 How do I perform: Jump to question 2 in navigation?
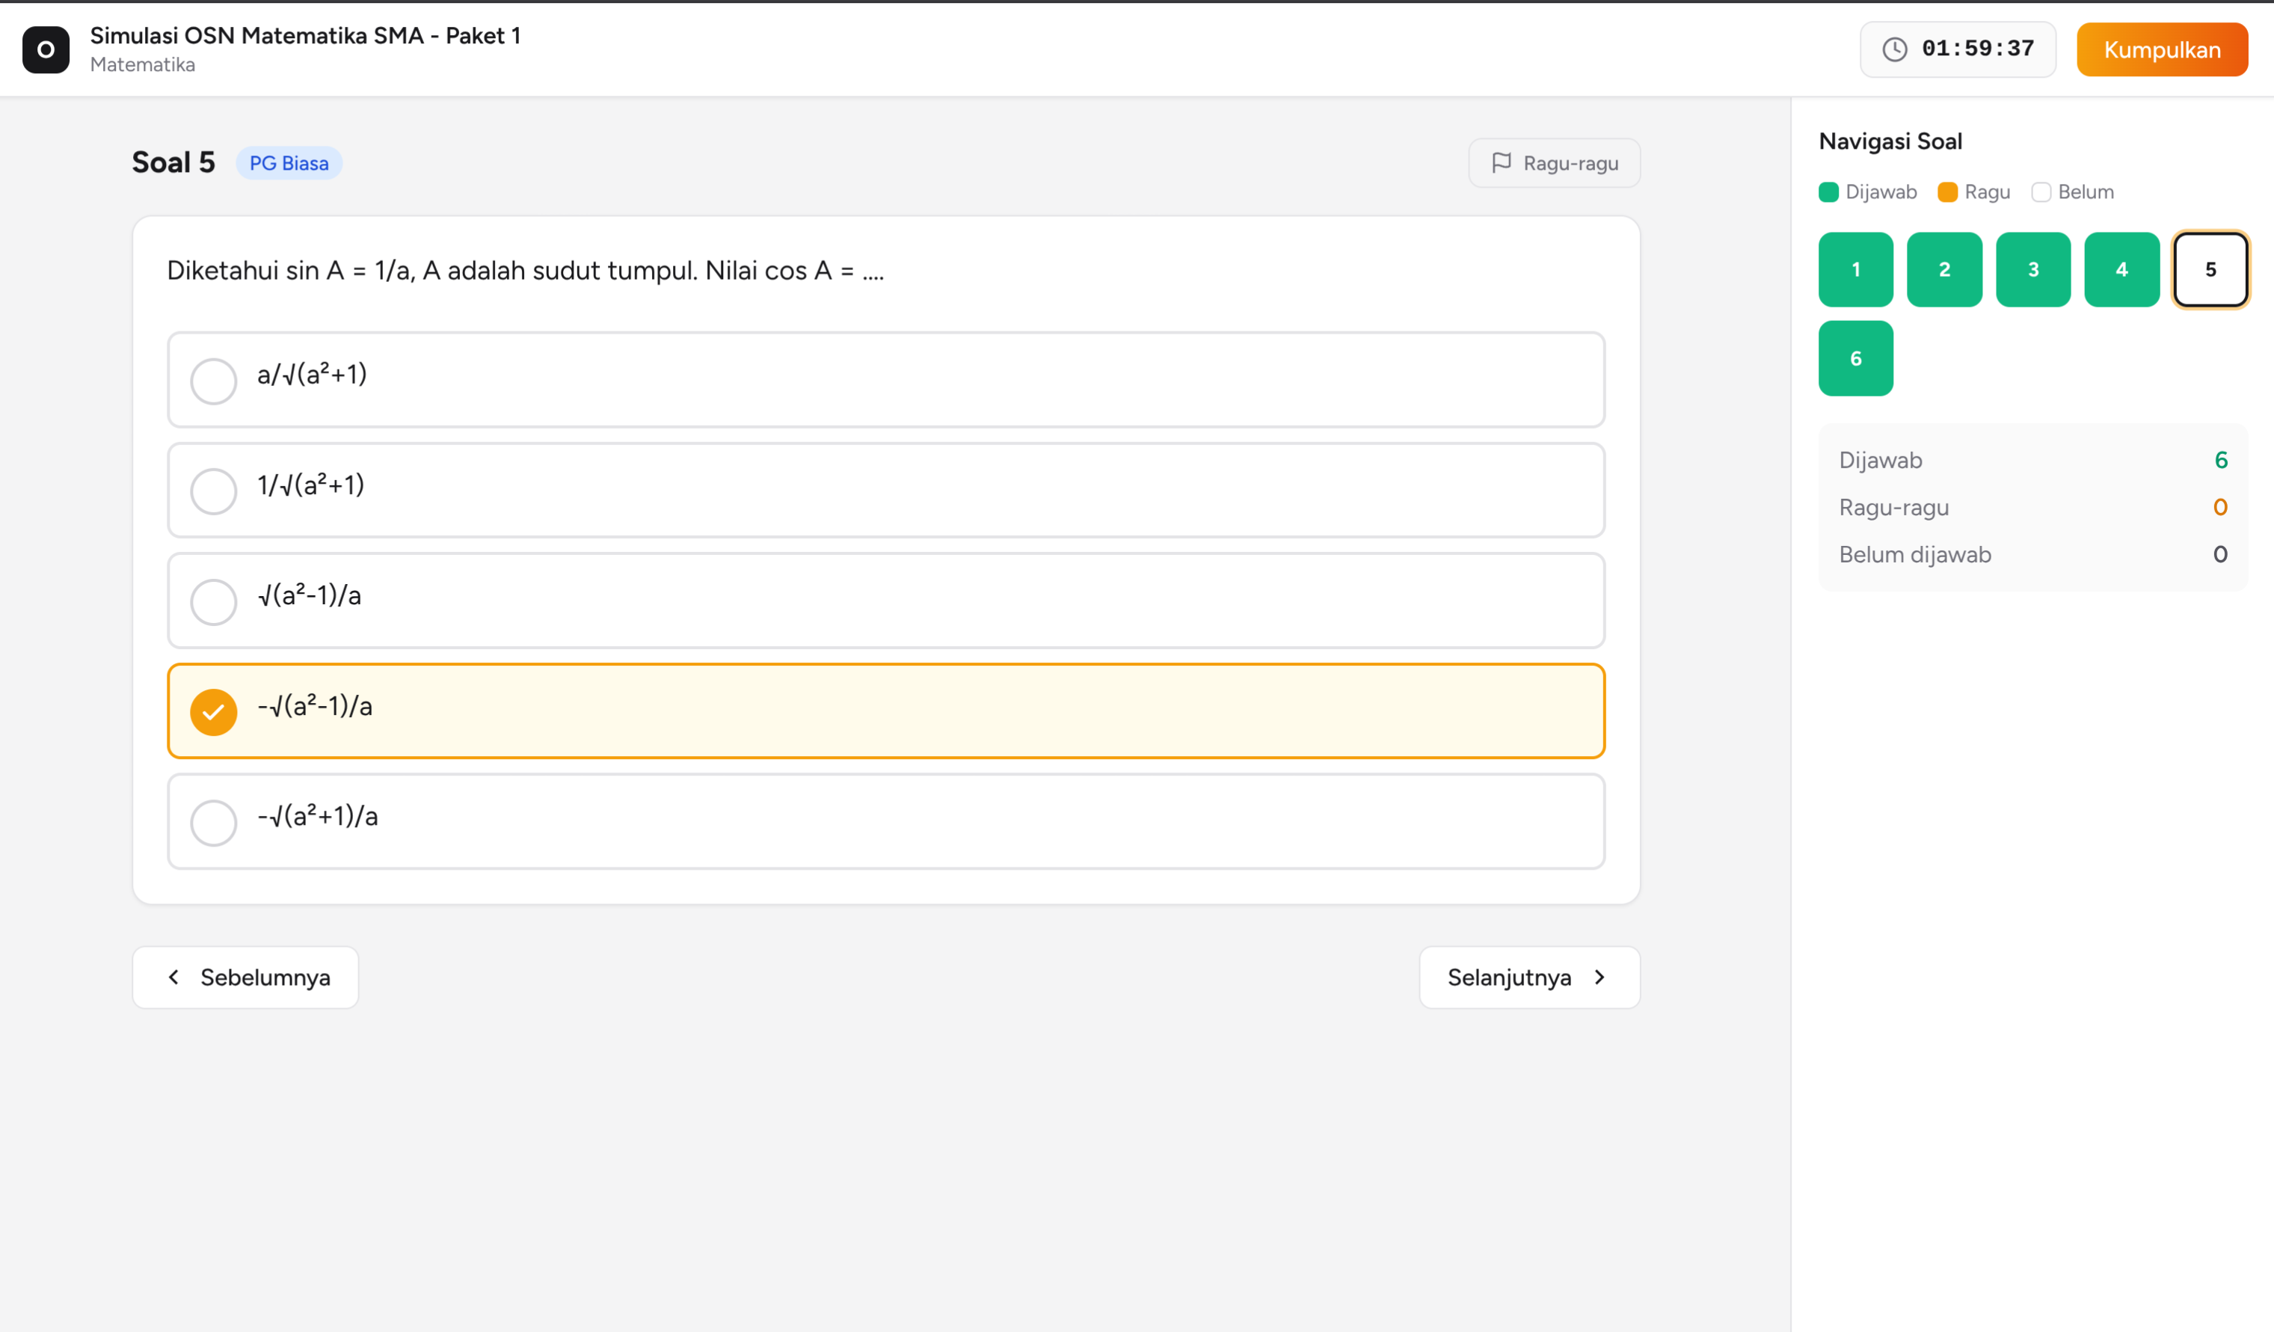pos(1943,270)
